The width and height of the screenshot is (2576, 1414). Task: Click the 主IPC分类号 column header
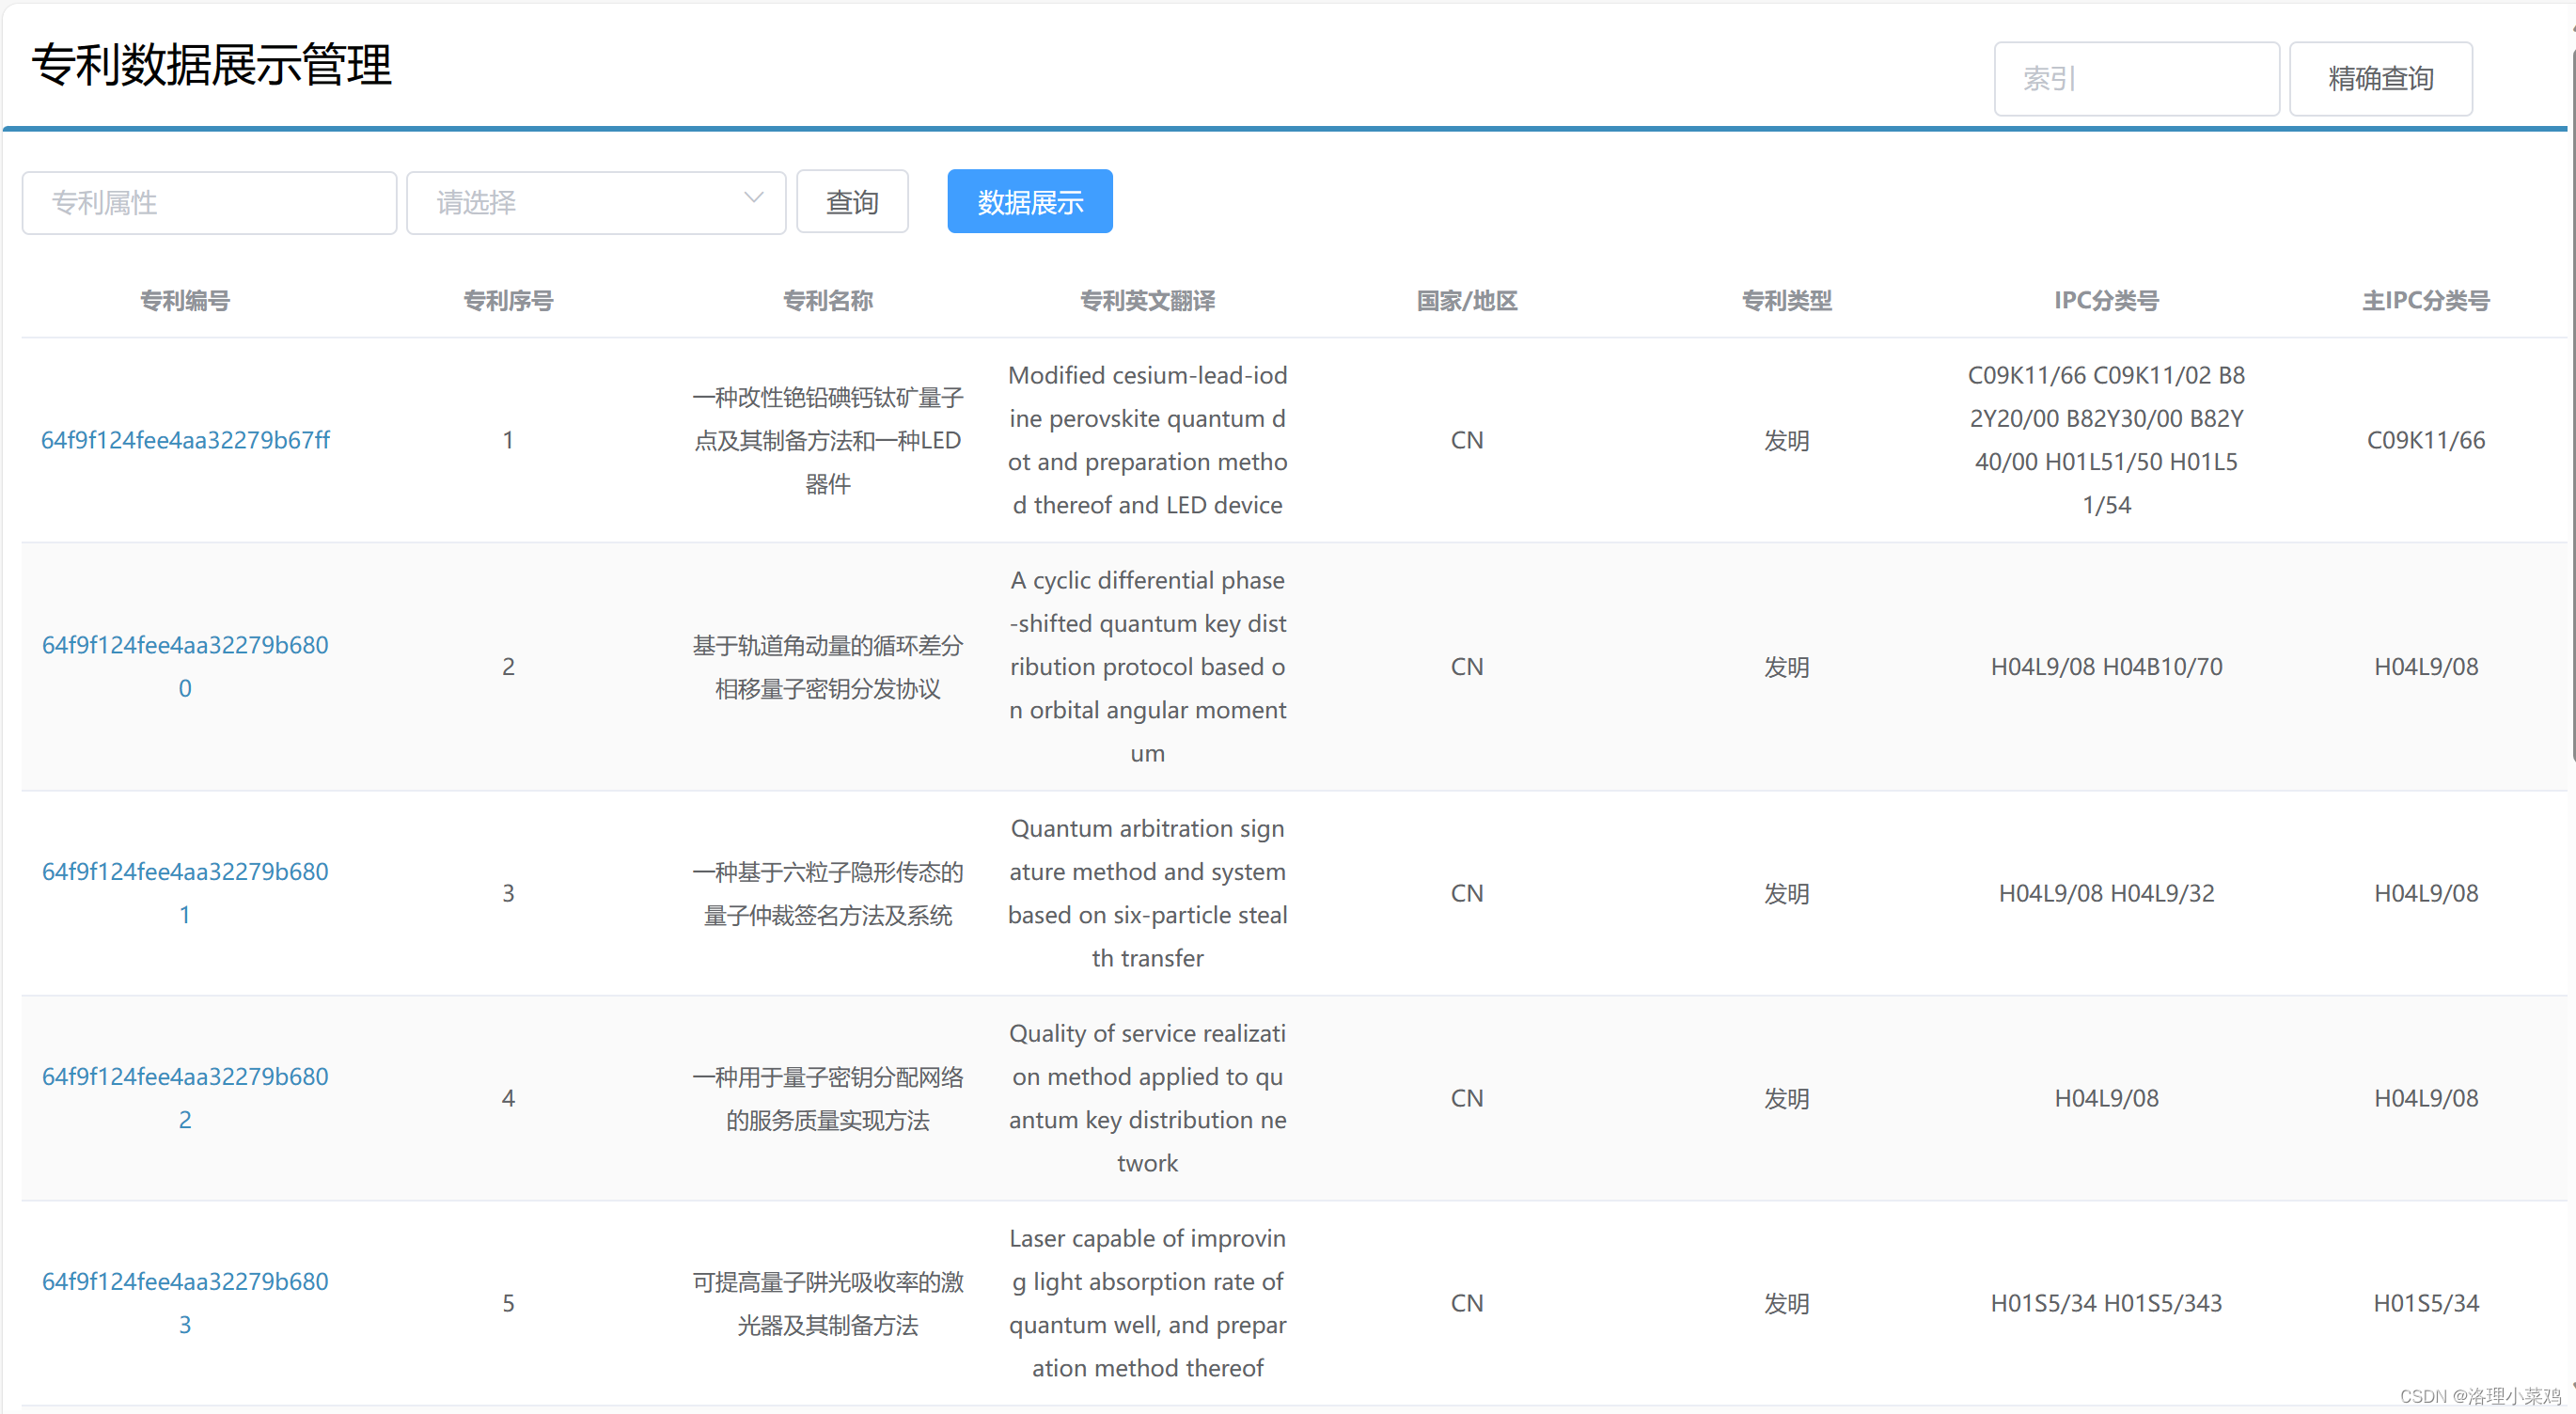coord(2425,300)
